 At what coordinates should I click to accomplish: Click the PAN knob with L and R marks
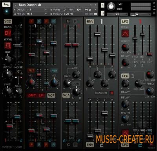click(76, 92)
